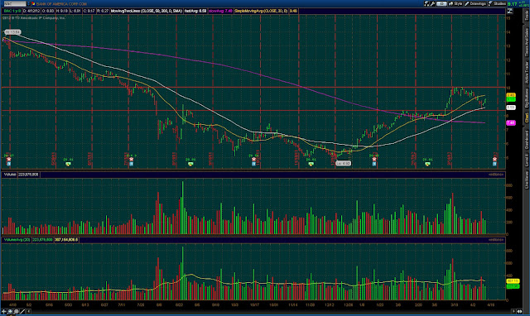
Task: Click the timeframe selector button
Action: [x=441, y=3]
